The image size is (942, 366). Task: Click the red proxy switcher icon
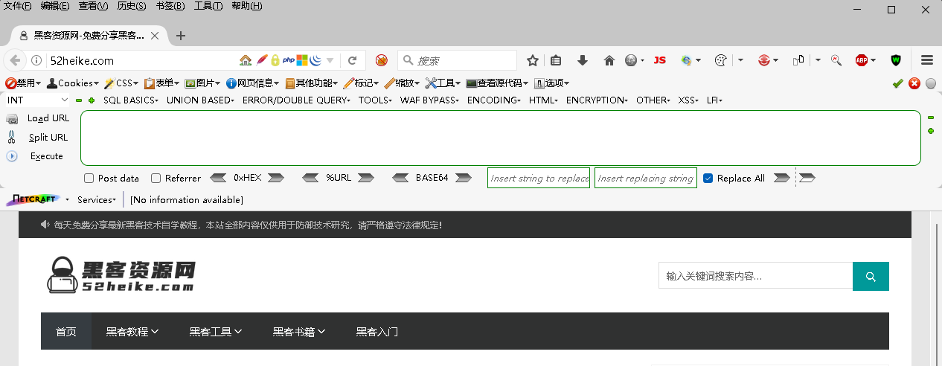coord(763,60)
